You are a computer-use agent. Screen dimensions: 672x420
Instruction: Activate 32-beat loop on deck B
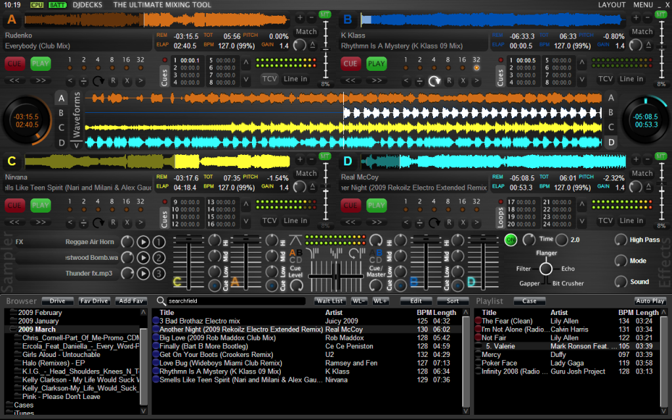476,68
